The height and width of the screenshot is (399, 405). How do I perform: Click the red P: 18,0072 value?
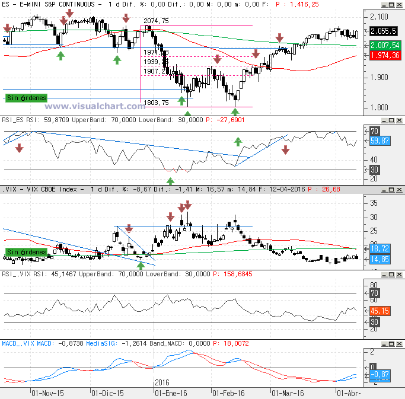point(231,343)
